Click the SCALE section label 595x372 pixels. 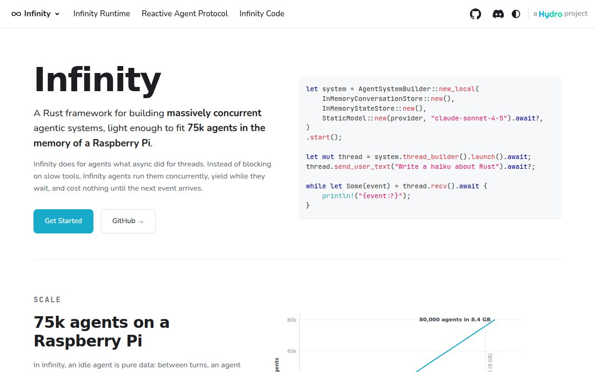(47, 300)
